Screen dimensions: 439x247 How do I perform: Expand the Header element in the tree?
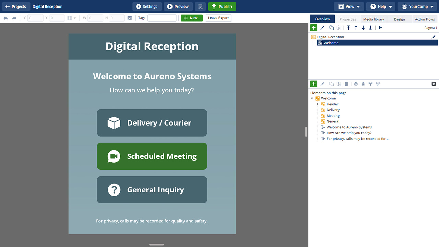click(x=317, y=104)
